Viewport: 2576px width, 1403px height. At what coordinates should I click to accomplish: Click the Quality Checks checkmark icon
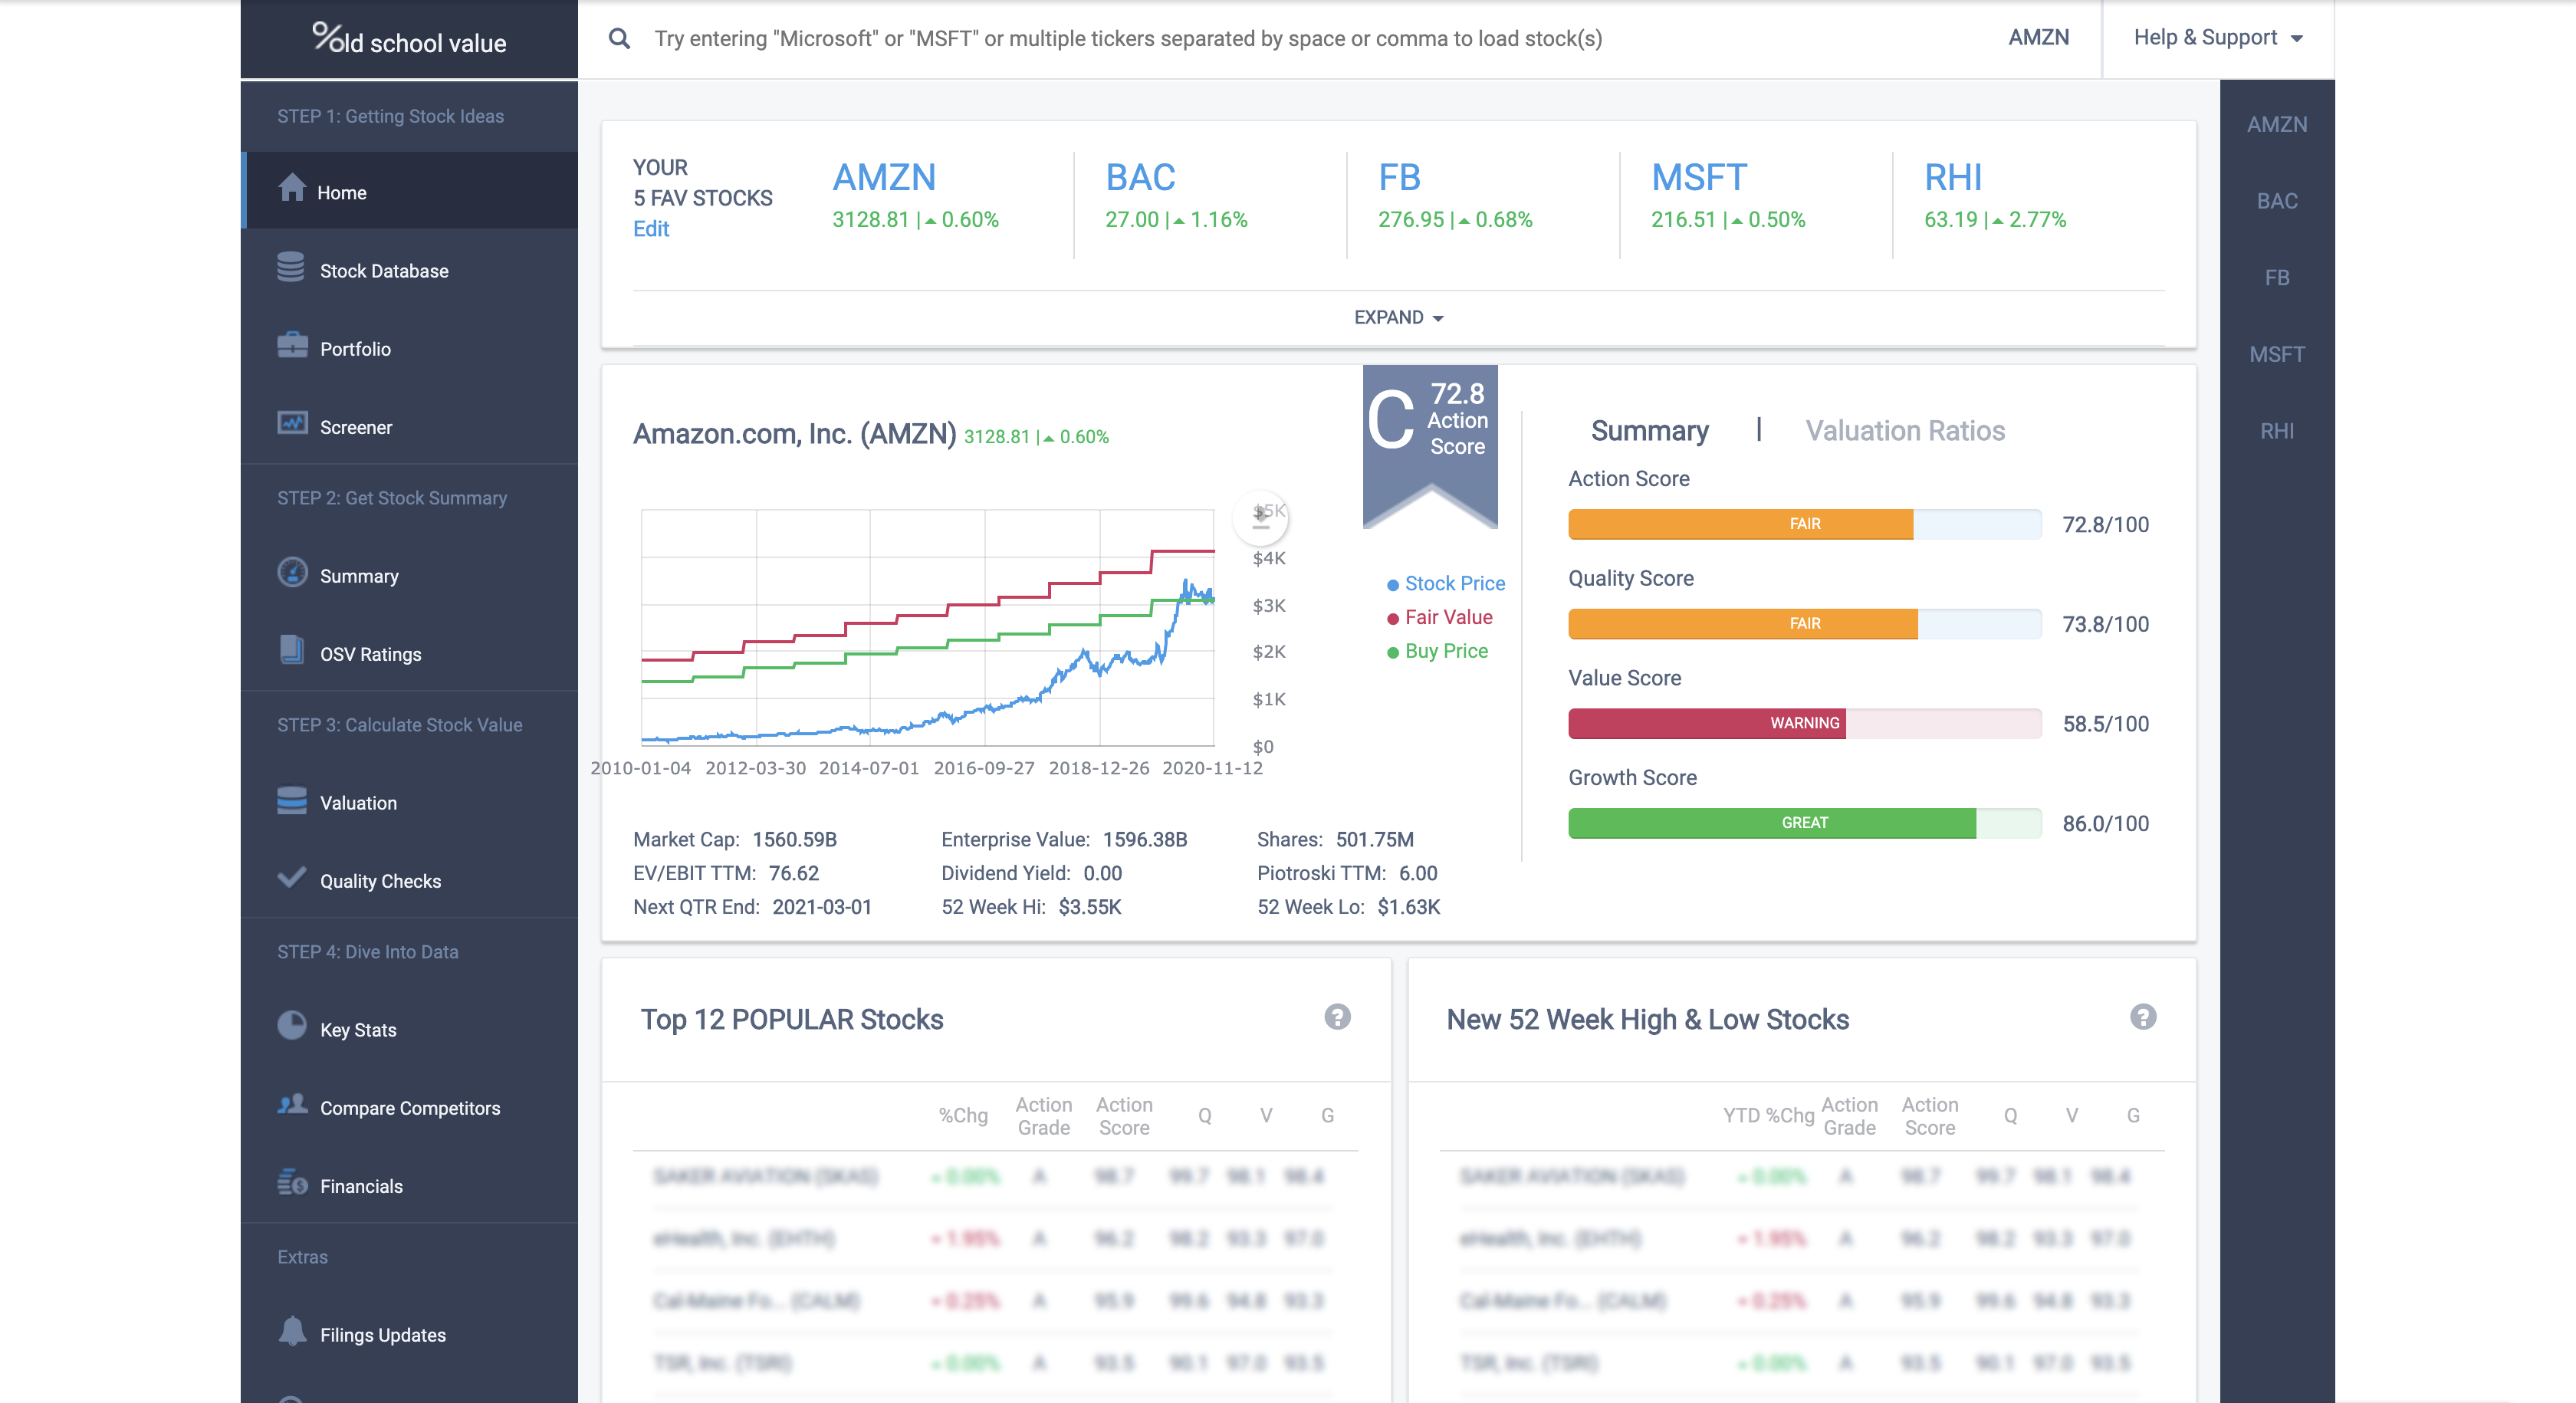[x=292, y=878]
